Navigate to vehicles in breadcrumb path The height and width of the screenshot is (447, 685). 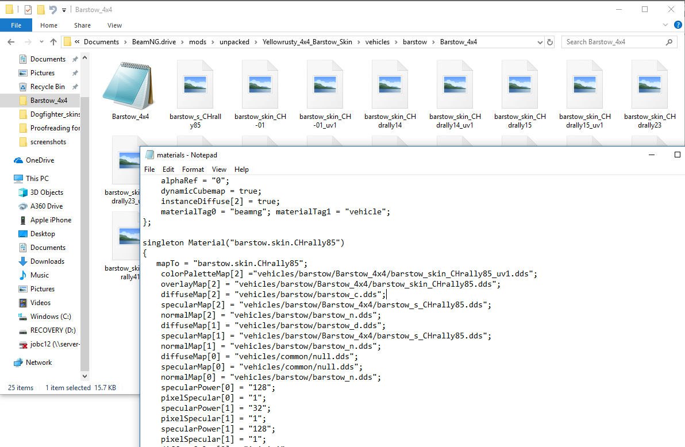[x=378, y=42]
